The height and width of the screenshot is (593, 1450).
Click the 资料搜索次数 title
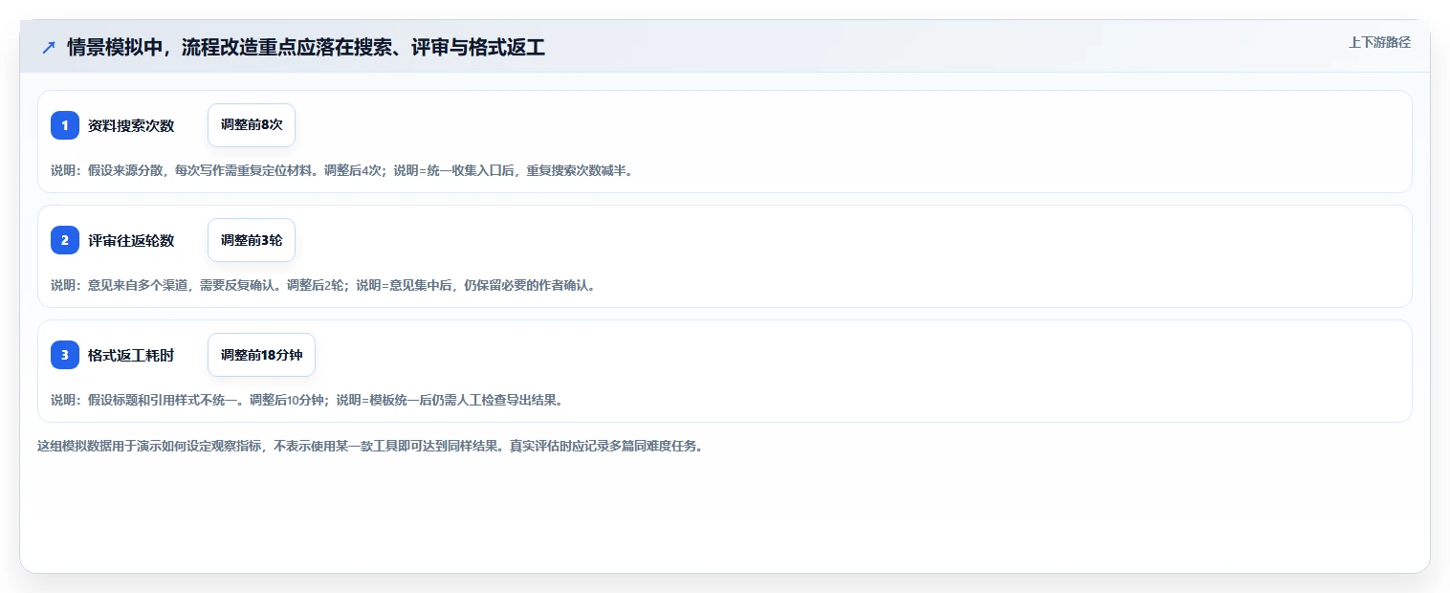click(x=131, y=126)
